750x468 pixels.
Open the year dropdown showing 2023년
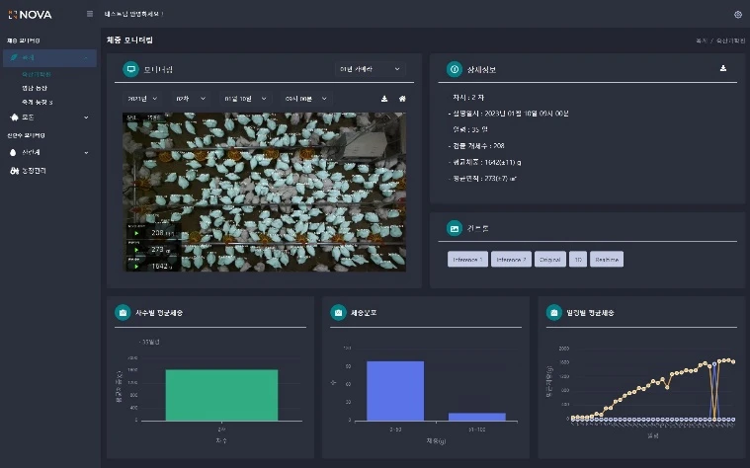[x=142, y=99]
